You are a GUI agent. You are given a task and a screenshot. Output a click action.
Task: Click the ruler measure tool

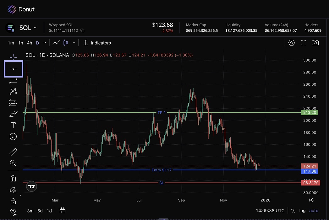pos(13,152)
